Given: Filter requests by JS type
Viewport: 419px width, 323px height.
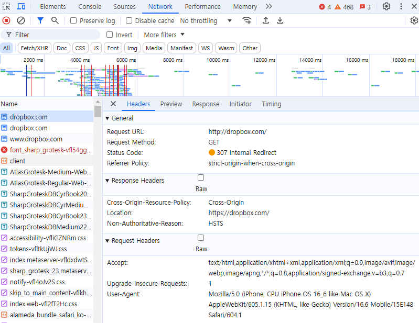Looking at the screenshot, I should click(x=96, y=48).
